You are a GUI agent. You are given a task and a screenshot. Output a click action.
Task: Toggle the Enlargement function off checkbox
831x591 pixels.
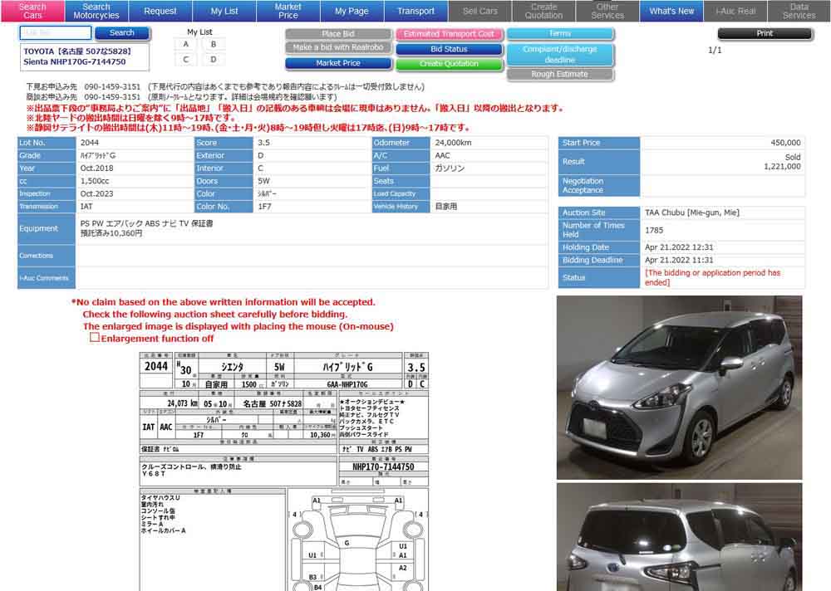[95, 337]
